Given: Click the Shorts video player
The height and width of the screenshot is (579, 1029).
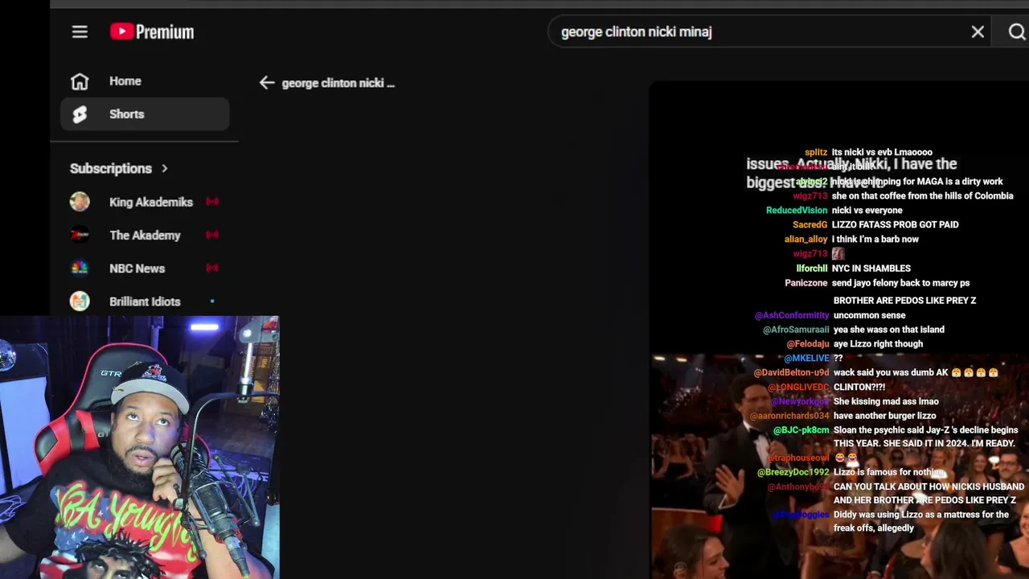Looking at the screenshot, I should click(x=839, y=330).
